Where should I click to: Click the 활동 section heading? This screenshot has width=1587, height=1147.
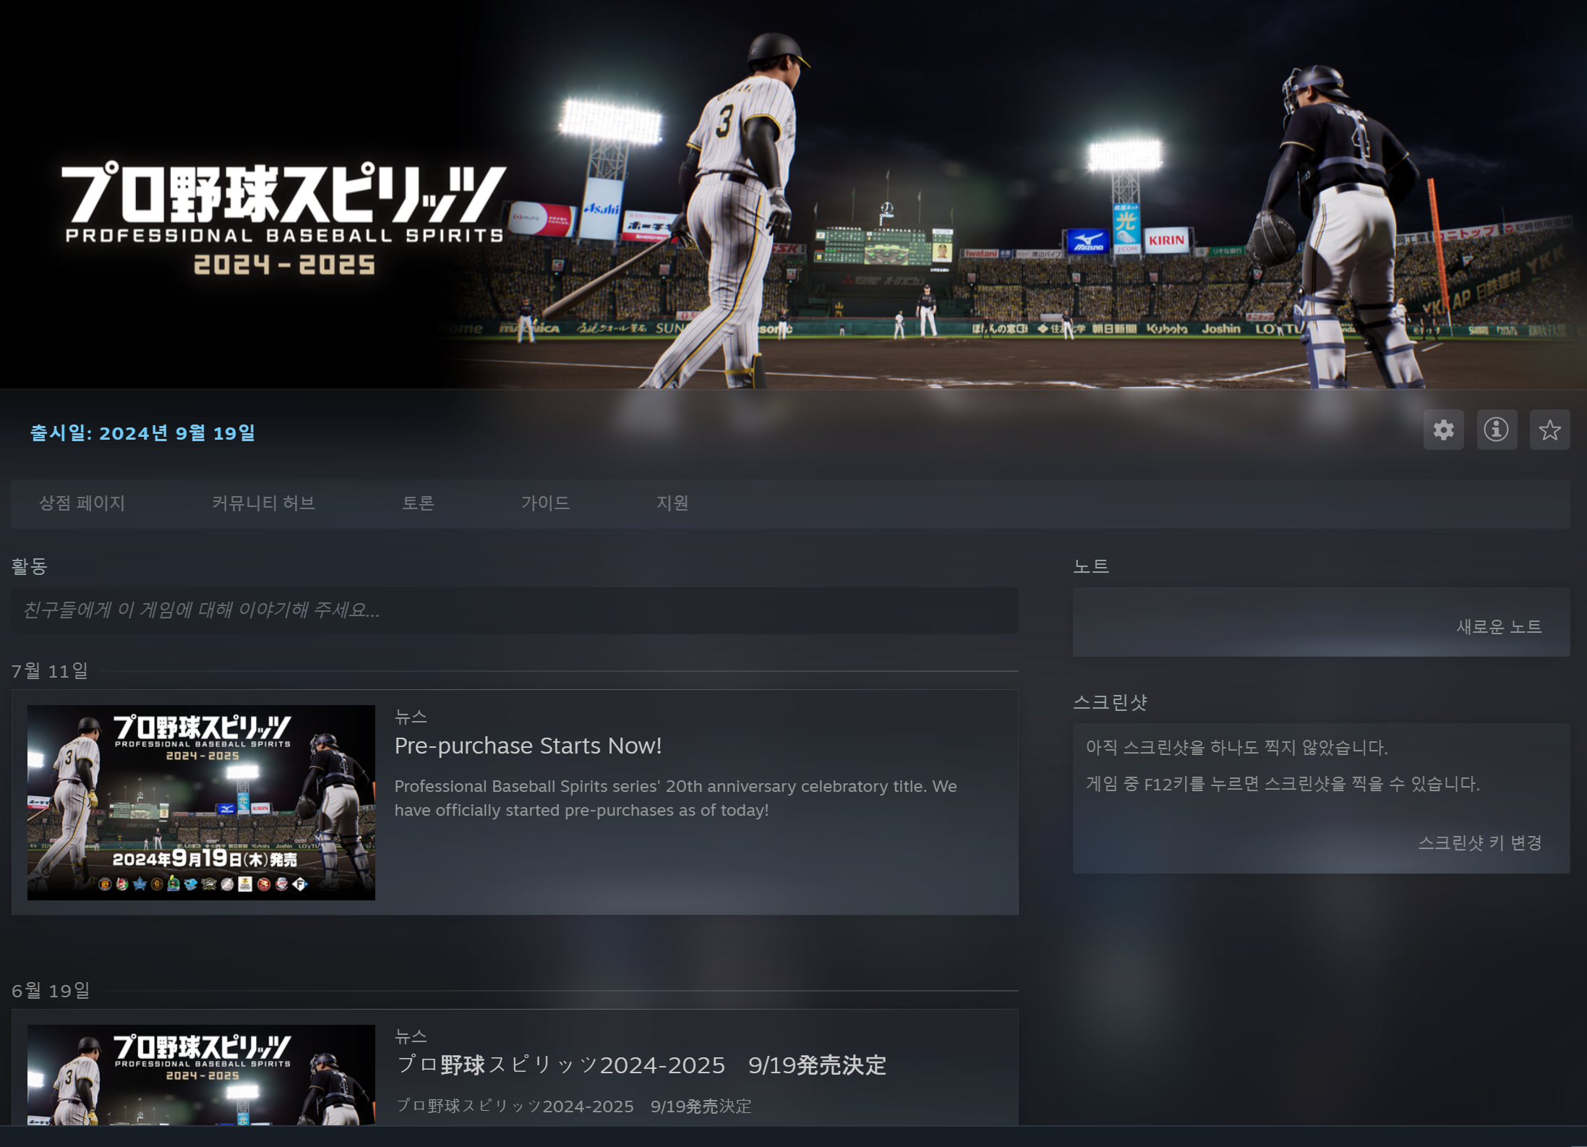coord(29,566)
